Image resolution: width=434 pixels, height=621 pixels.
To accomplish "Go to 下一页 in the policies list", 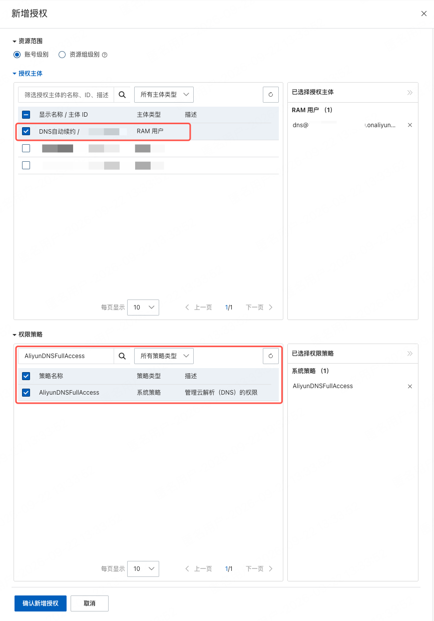I will pyautogui.click(x=259, y=569).
